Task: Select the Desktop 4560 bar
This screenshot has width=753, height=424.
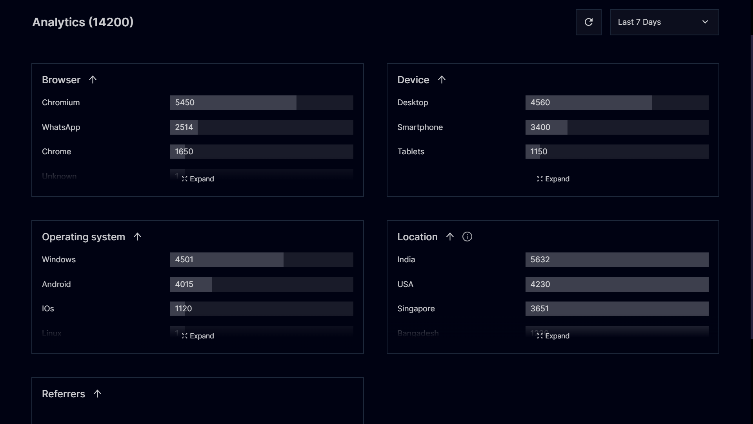Action: (x=617, y=102)
